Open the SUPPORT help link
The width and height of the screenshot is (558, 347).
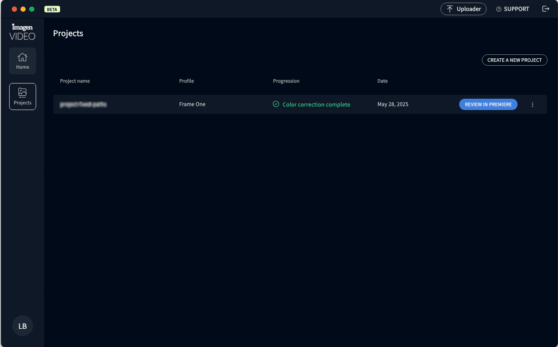[513, 9]
